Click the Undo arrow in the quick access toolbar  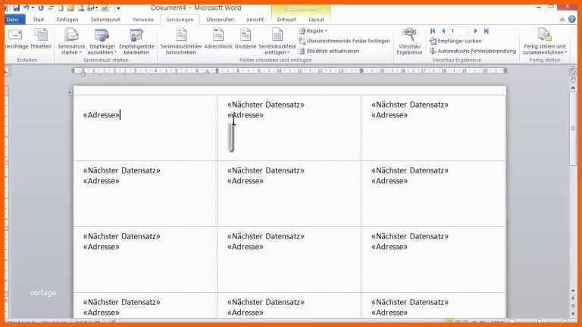(x=26, y=8)
